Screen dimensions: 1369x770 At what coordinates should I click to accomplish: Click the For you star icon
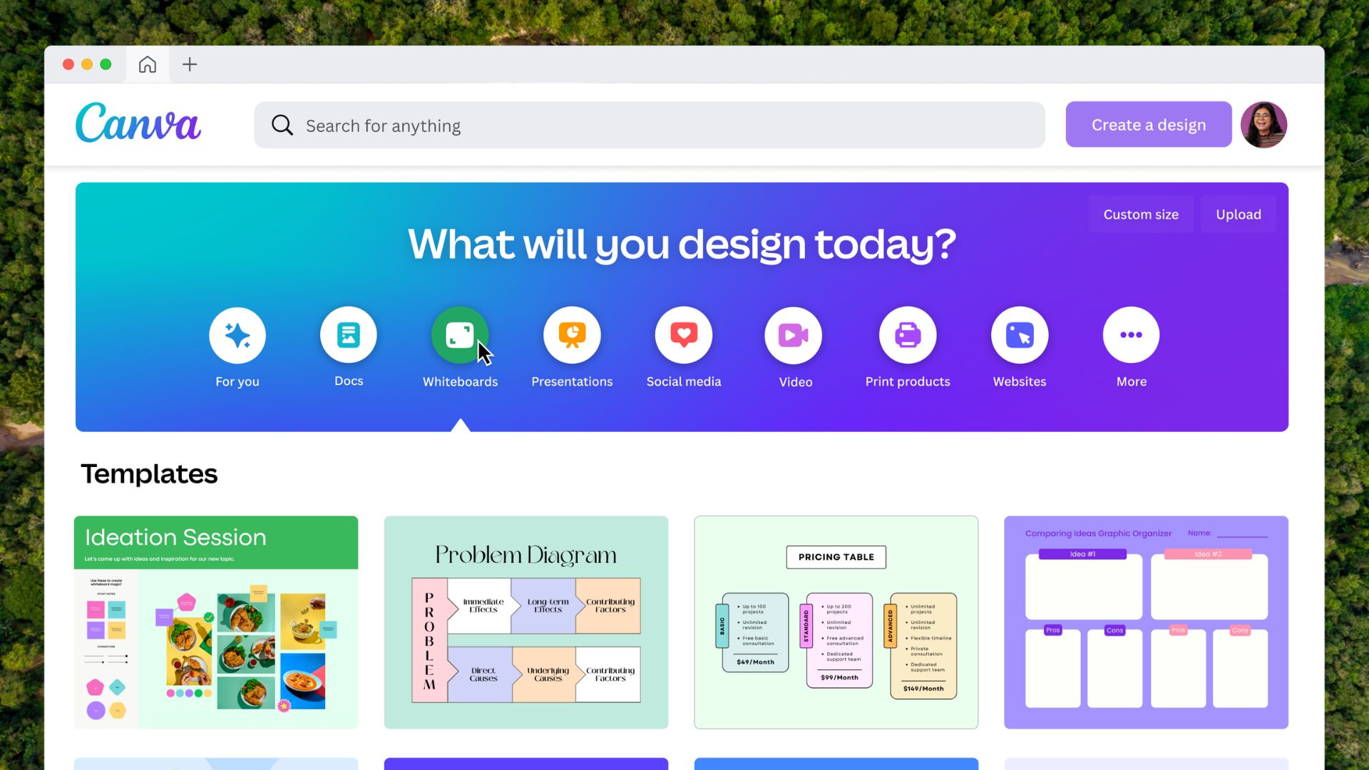pyautogui.click(x=237, y=334)
